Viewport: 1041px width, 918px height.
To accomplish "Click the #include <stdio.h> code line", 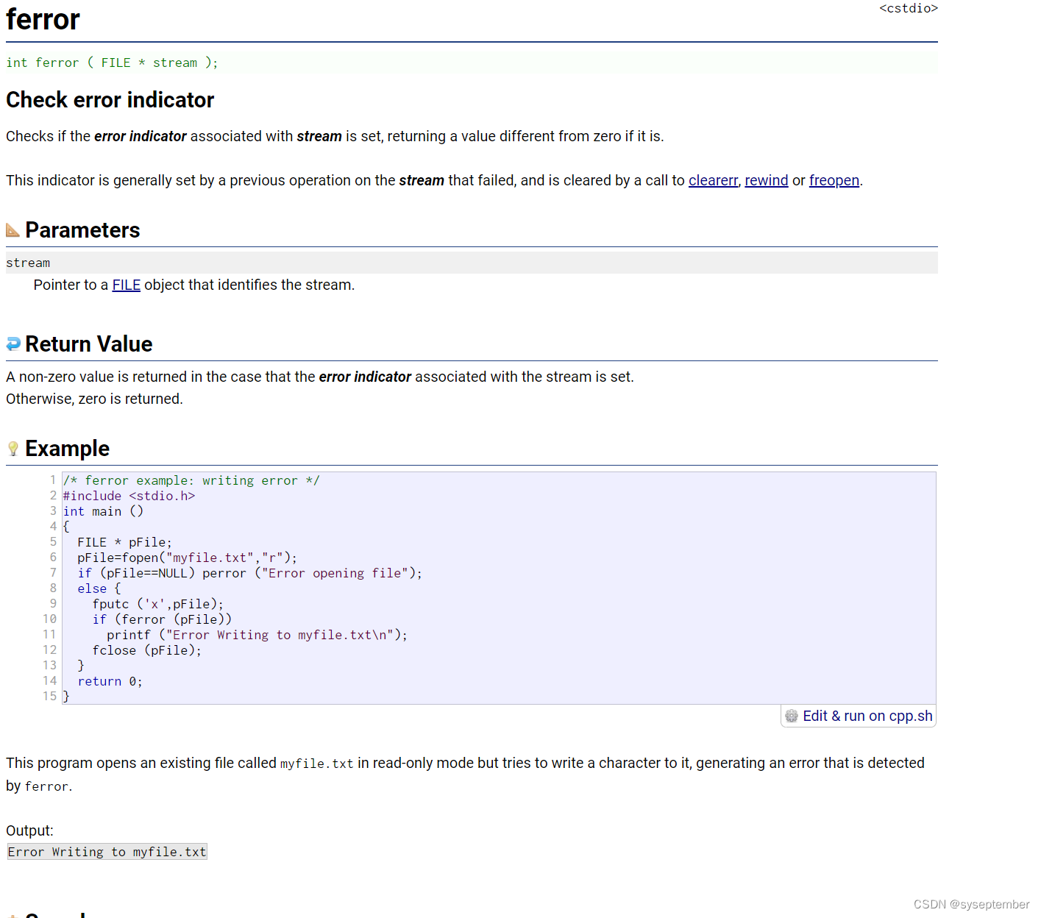I will (129, 496).
